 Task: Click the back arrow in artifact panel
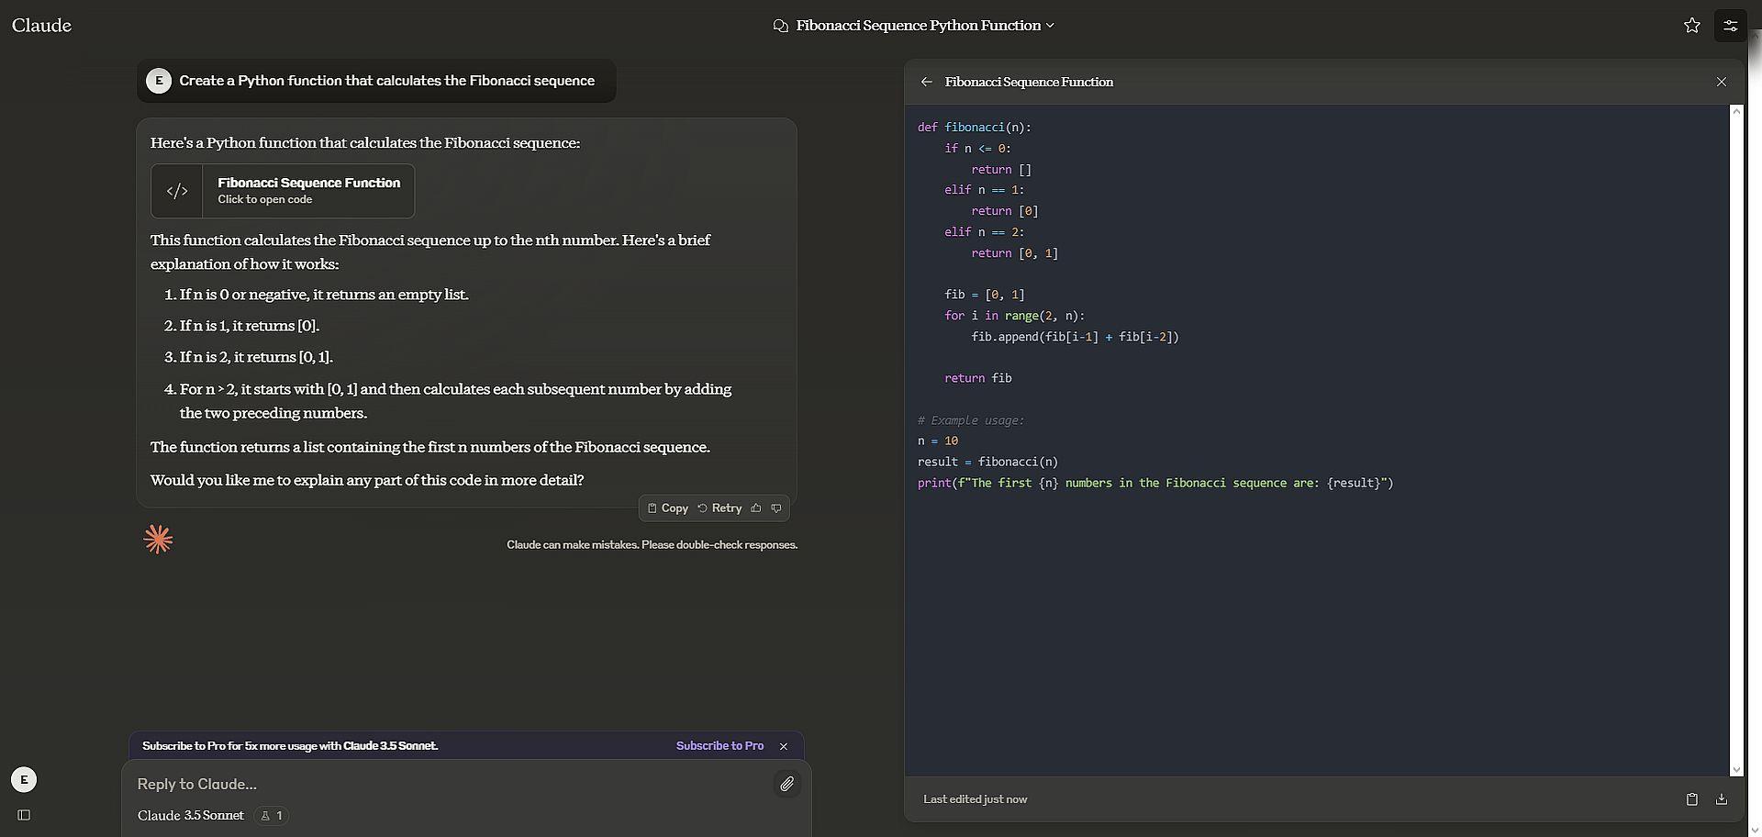[926, 82]
